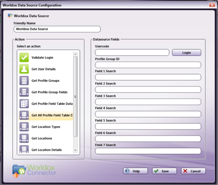
Task: Select the Get Location Types label
Action: (x=46, y=127)
